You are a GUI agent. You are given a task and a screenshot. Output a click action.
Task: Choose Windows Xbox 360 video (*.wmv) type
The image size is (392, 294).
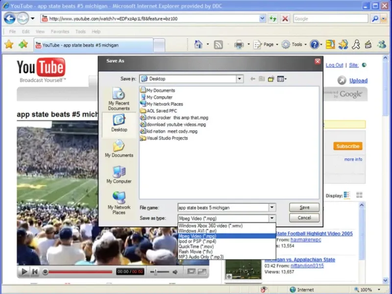point(227,226)
